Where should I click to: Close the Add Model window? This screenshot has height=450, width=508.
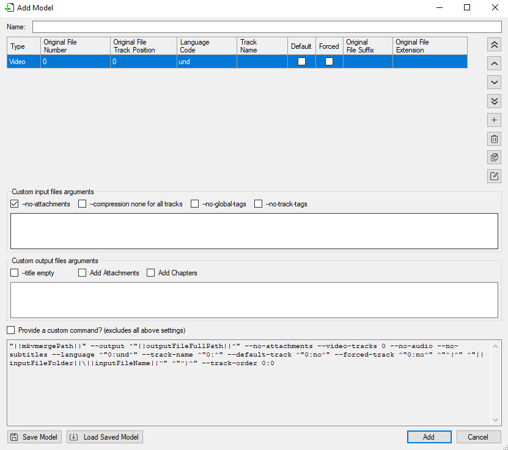(x=495, y=7)
